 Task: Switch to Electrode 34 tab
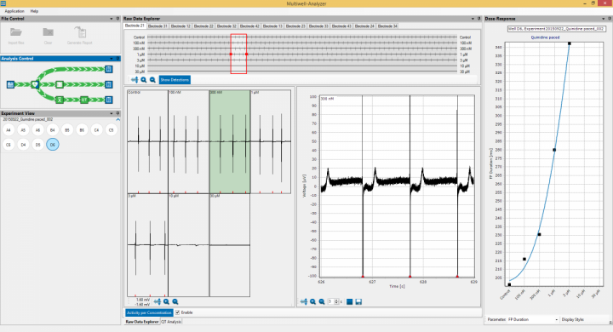pos(387,26)
